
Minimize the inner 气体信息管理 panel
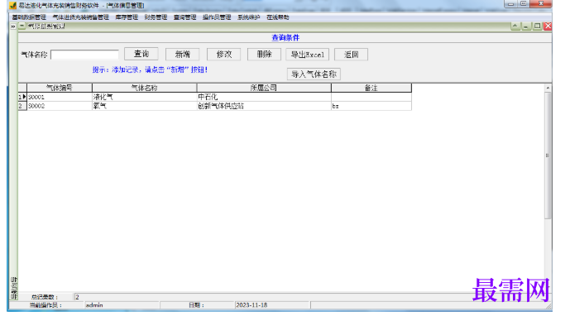coord(526,26)
